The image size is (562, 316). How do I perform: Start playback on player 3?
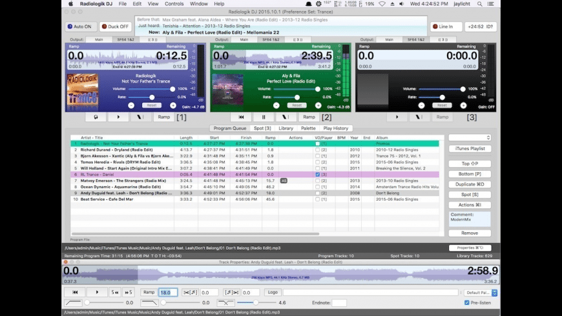click(x=397, y=117)
